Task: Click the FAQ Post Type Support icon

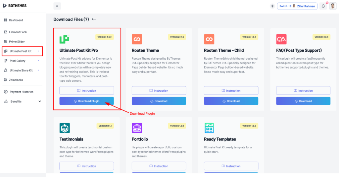Action: (x=281, y=39)
